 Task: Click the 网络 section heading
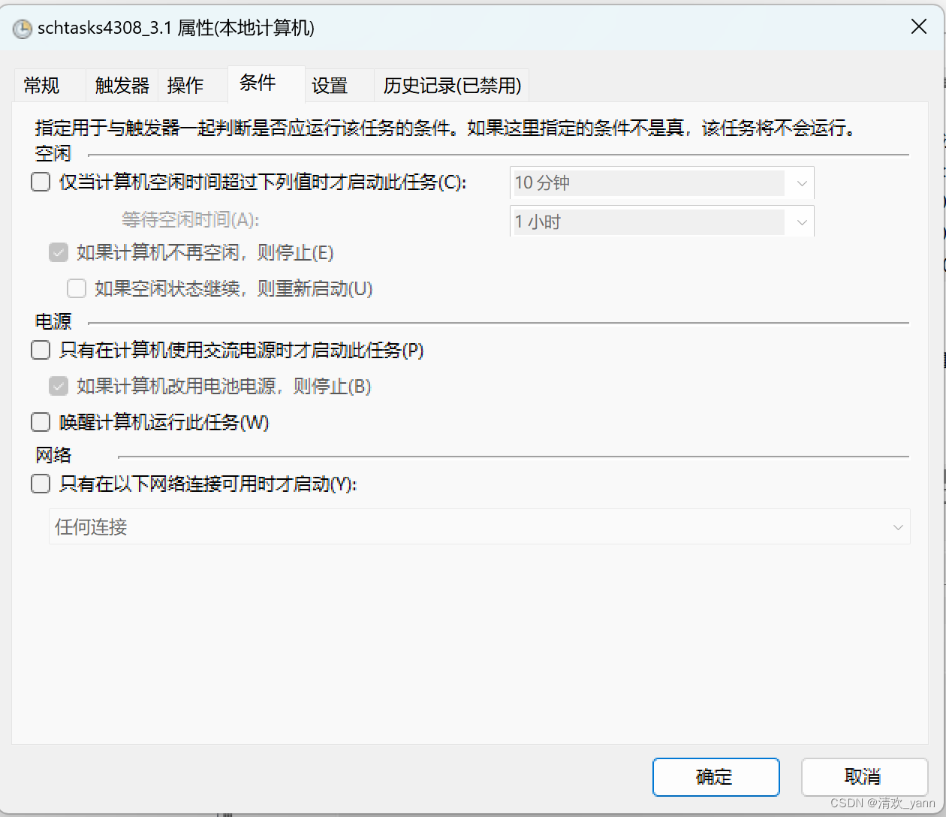click(x=53, y=454)
